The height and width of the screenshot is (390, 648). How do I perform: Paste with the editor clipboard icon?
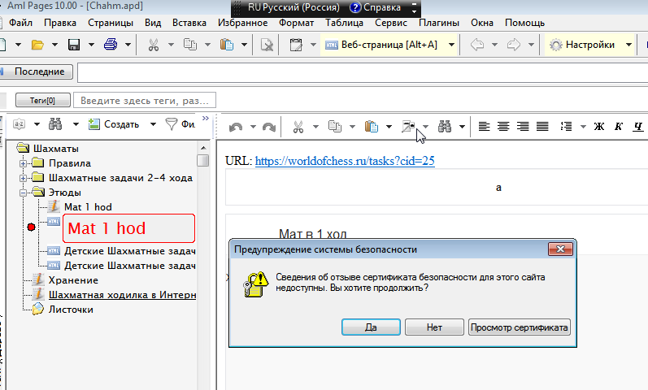point(372,127)
